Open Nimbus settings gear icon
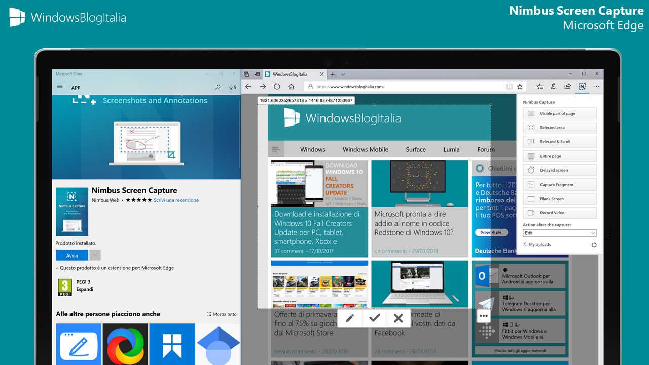Image resolution: width=649 pixels, height=365 pixels. [x=594, y=245]
